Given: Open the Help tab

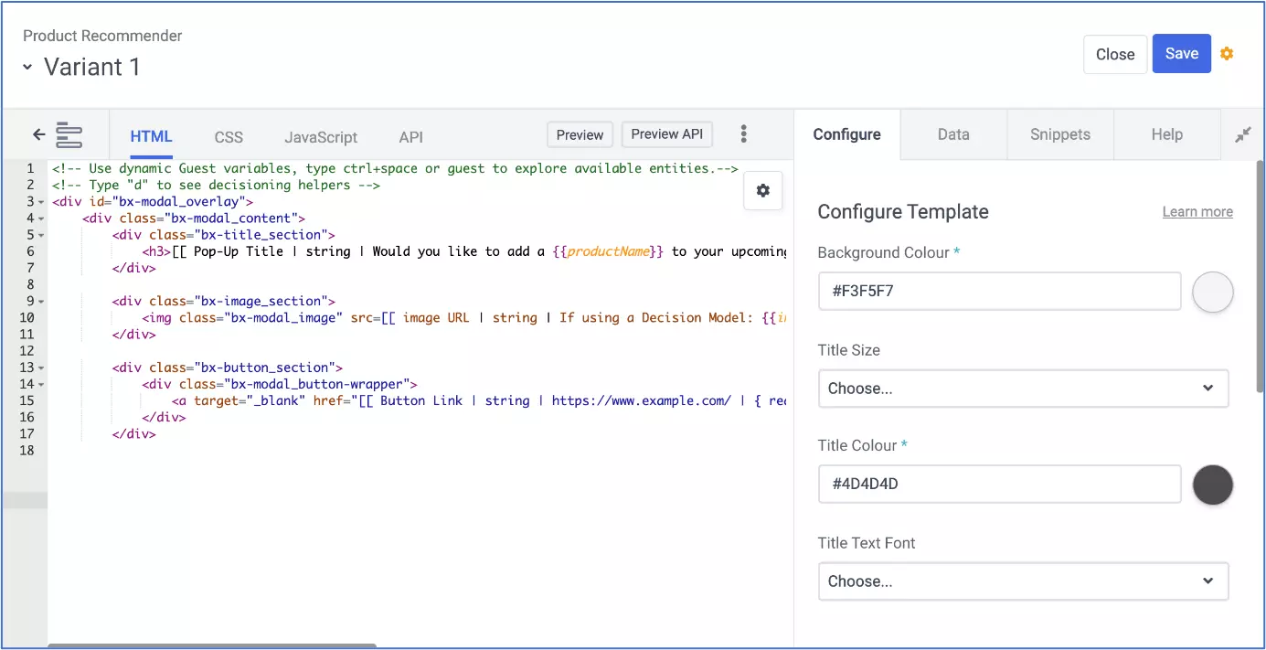Looking at the screenshot, I should [1167, 134].
